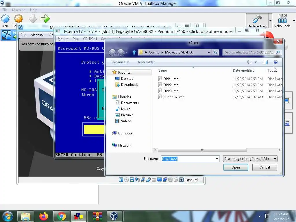Open the Documents library

[x=130, y=103]
